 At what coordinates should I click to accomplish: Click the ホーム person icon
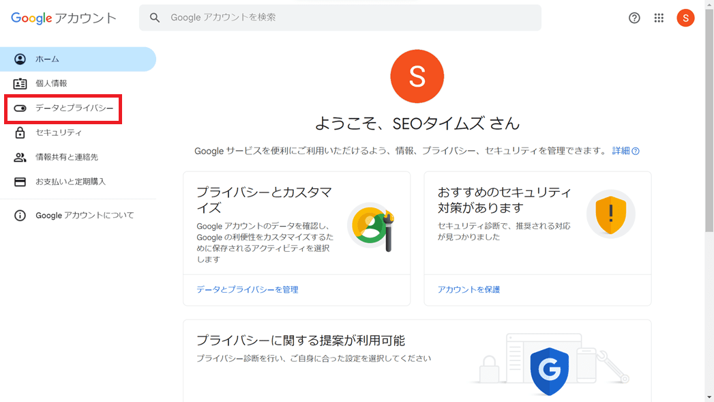[20, 59]
